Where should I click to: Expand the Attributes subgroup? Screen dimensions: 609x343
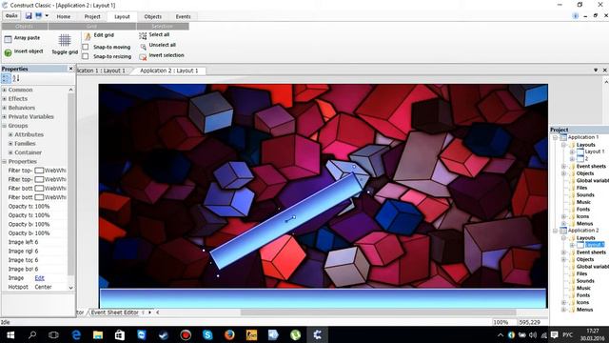(x=10, y=134)
